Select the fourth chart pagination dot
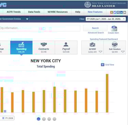This screenshot has height=125, width=128. coord(54,119)
